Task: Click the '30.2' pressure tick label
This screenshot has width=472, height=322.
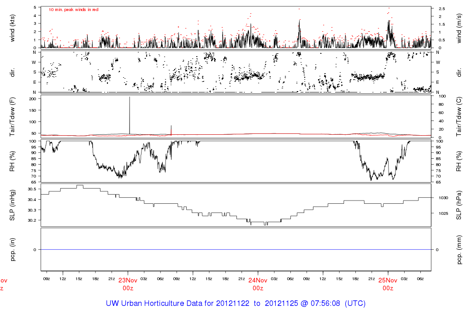Action: pyautogui.click(x=32, y=220)
